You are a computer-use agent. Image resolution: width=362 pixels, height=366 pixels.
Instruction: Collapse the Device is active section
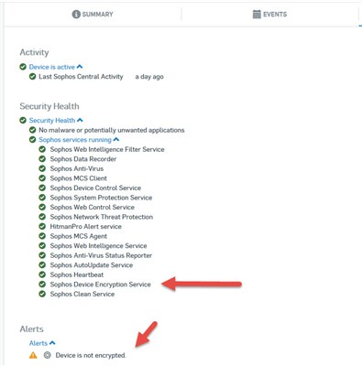[80, 67]
